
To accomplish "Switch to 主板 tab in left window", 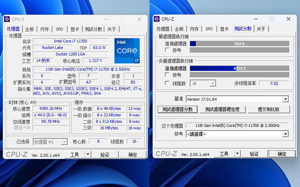I will pyautogui.click(x=30, y=29).
